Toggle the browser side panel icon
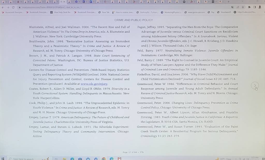The width and height of the screenshot is (265, 160). [254, 7]
